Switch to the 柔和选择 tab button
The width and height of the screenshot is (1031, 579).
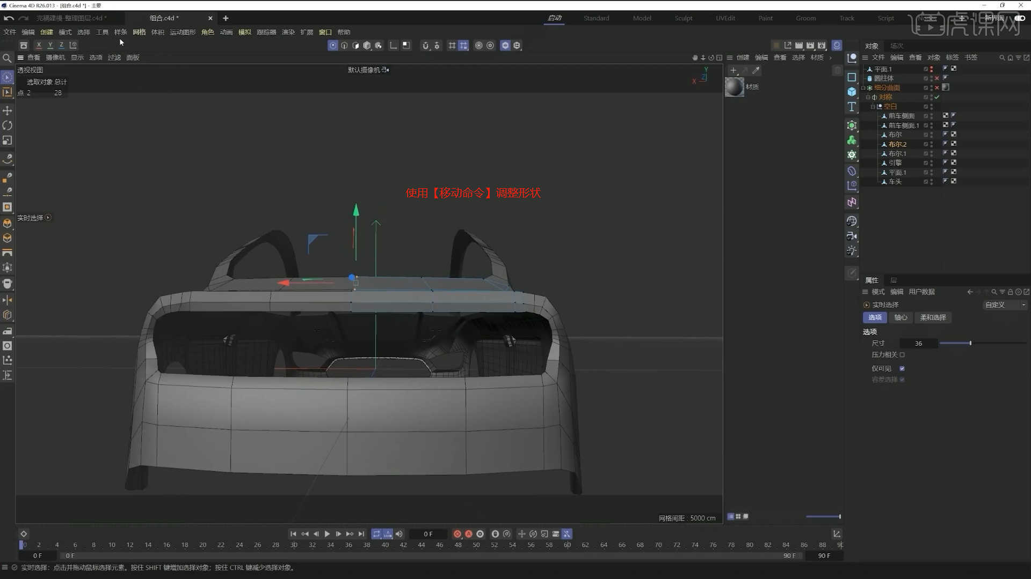pyautogui.click(x=933, y=317)
